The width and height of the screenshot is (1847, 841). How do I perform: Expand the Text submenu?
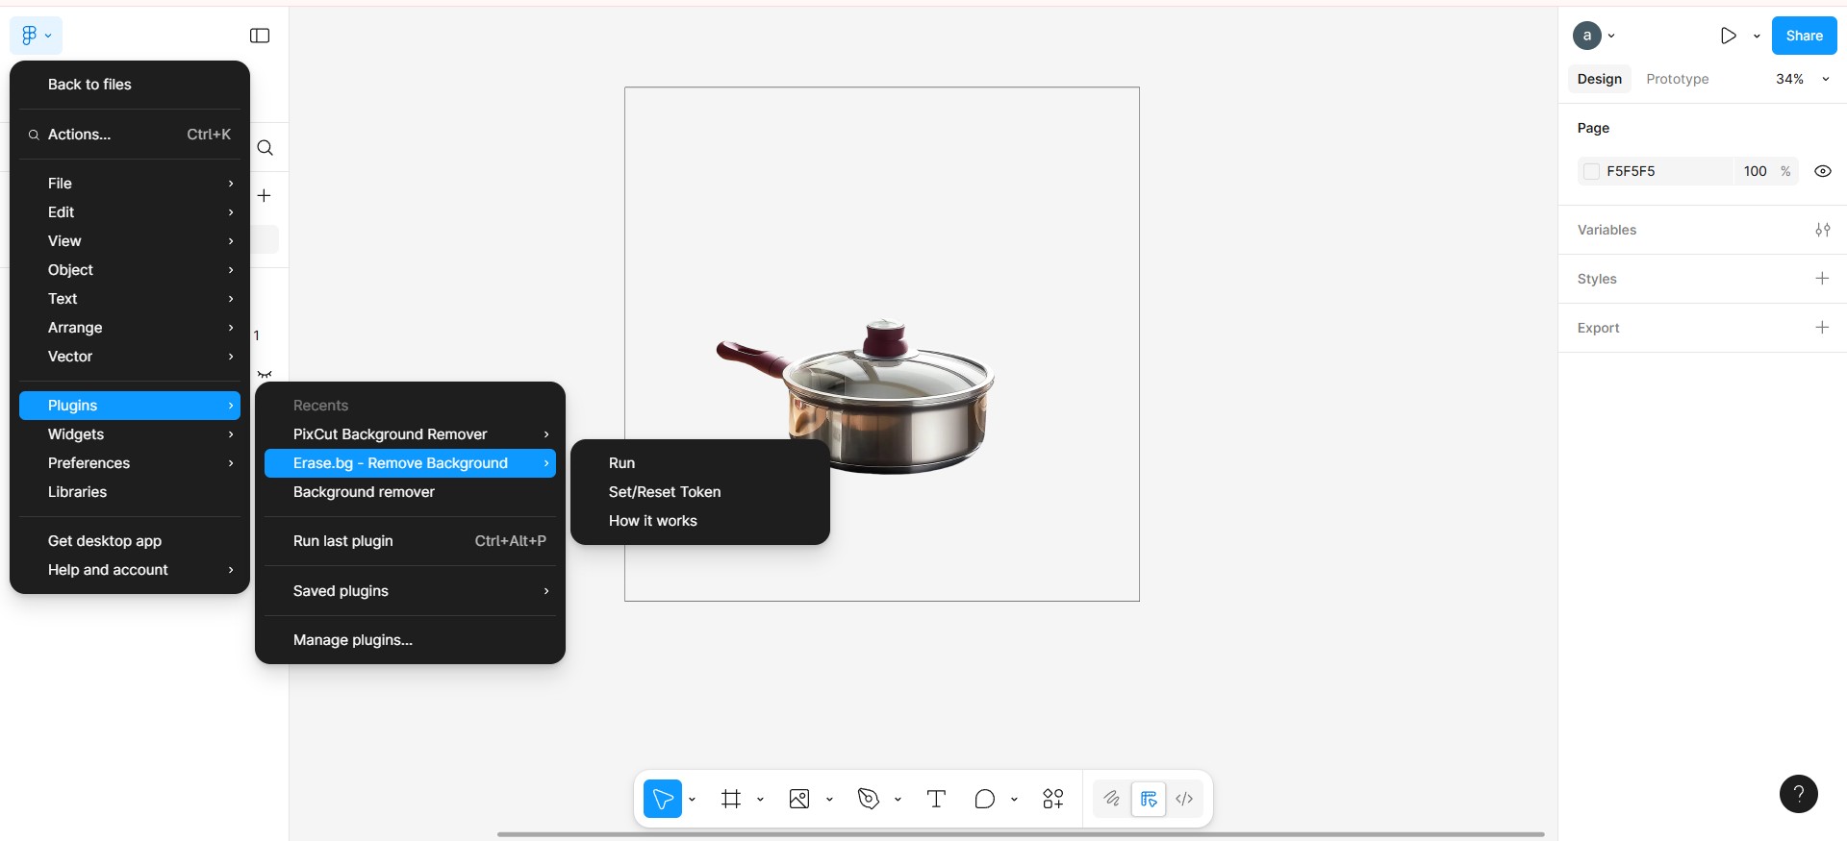[x=130, y=299]
